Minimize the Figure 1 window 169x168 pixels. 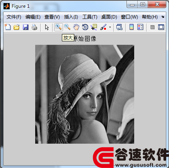pyautogui.click(x=132, y=5)
